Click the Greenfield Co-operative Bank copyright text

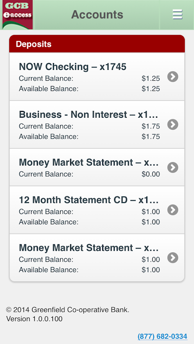pos(68,310)
